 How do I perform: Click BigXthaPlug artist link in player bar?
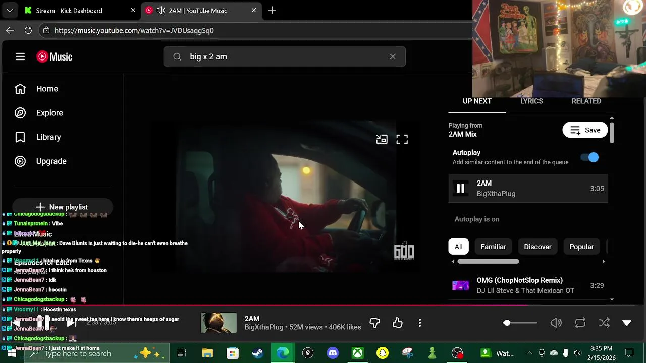[x=264, y=327]
